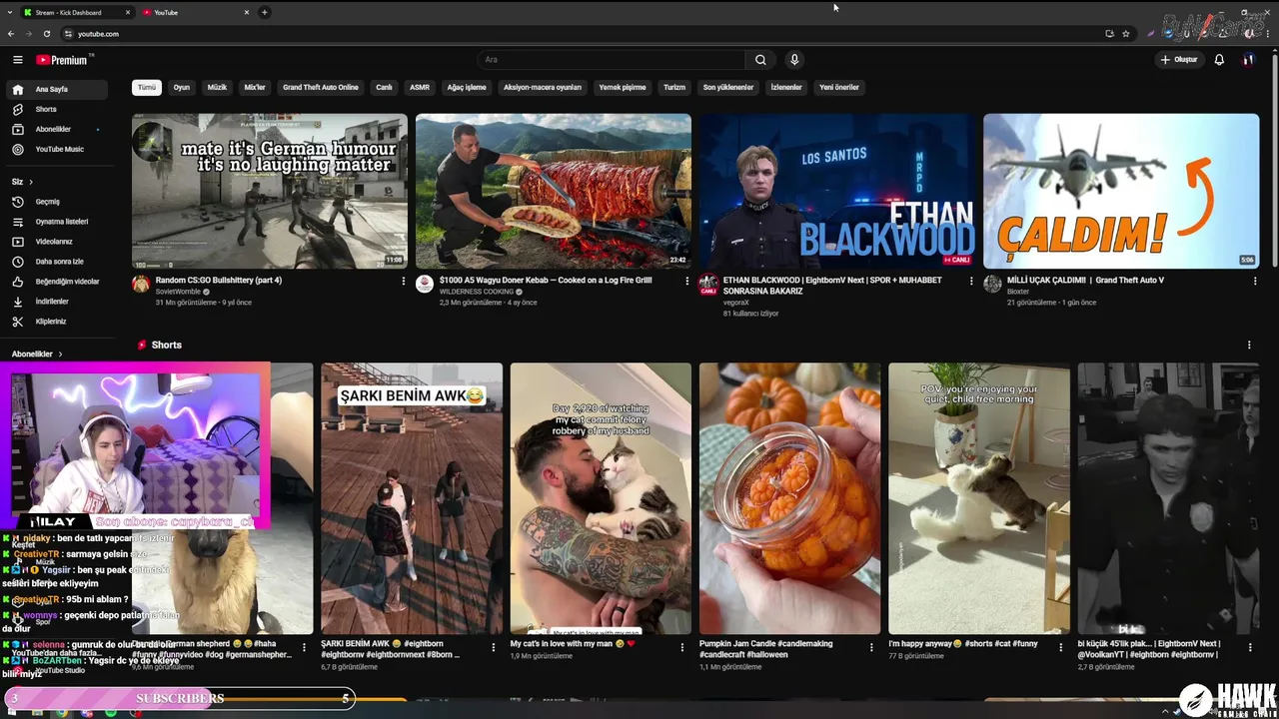Select the Canlı filter chip

(x=384, y=87)
